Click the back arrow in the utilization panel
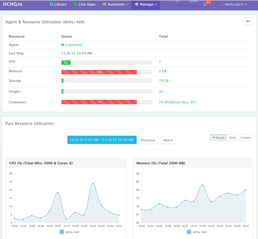 248,21
